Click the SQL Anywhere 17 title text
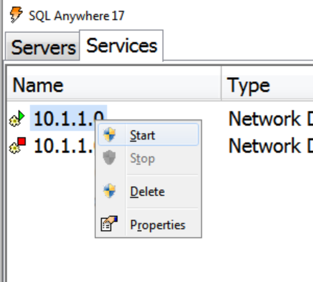Viewport: 313px width, 282px height. 77,16
